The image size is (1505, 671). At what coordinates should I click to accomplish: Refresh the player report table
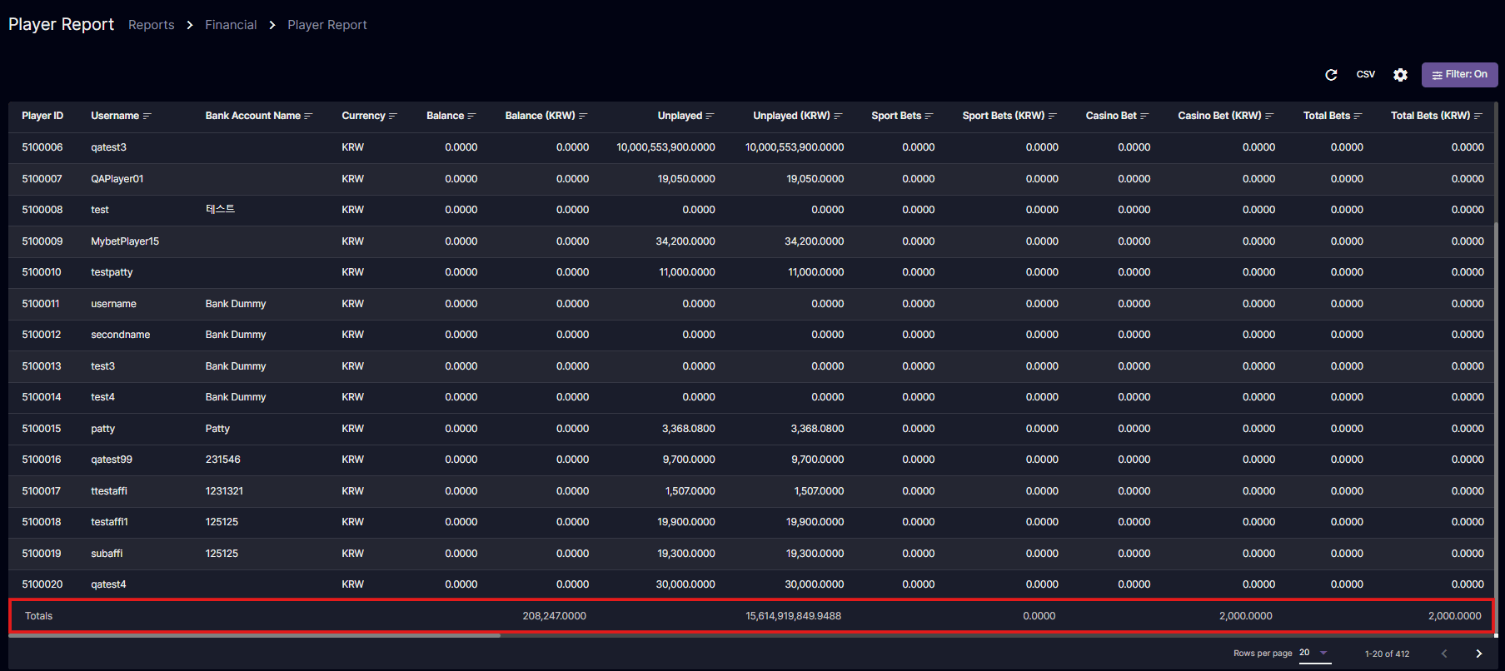1331,75
